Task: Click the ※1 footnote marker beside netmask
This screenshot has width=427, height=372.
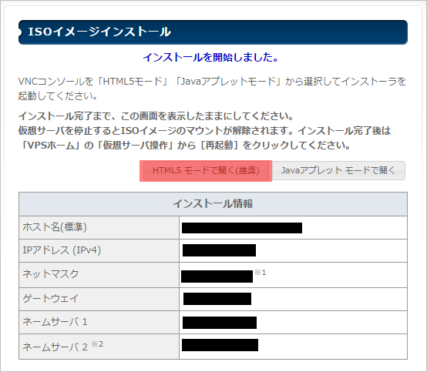Action: coord(260,273)
